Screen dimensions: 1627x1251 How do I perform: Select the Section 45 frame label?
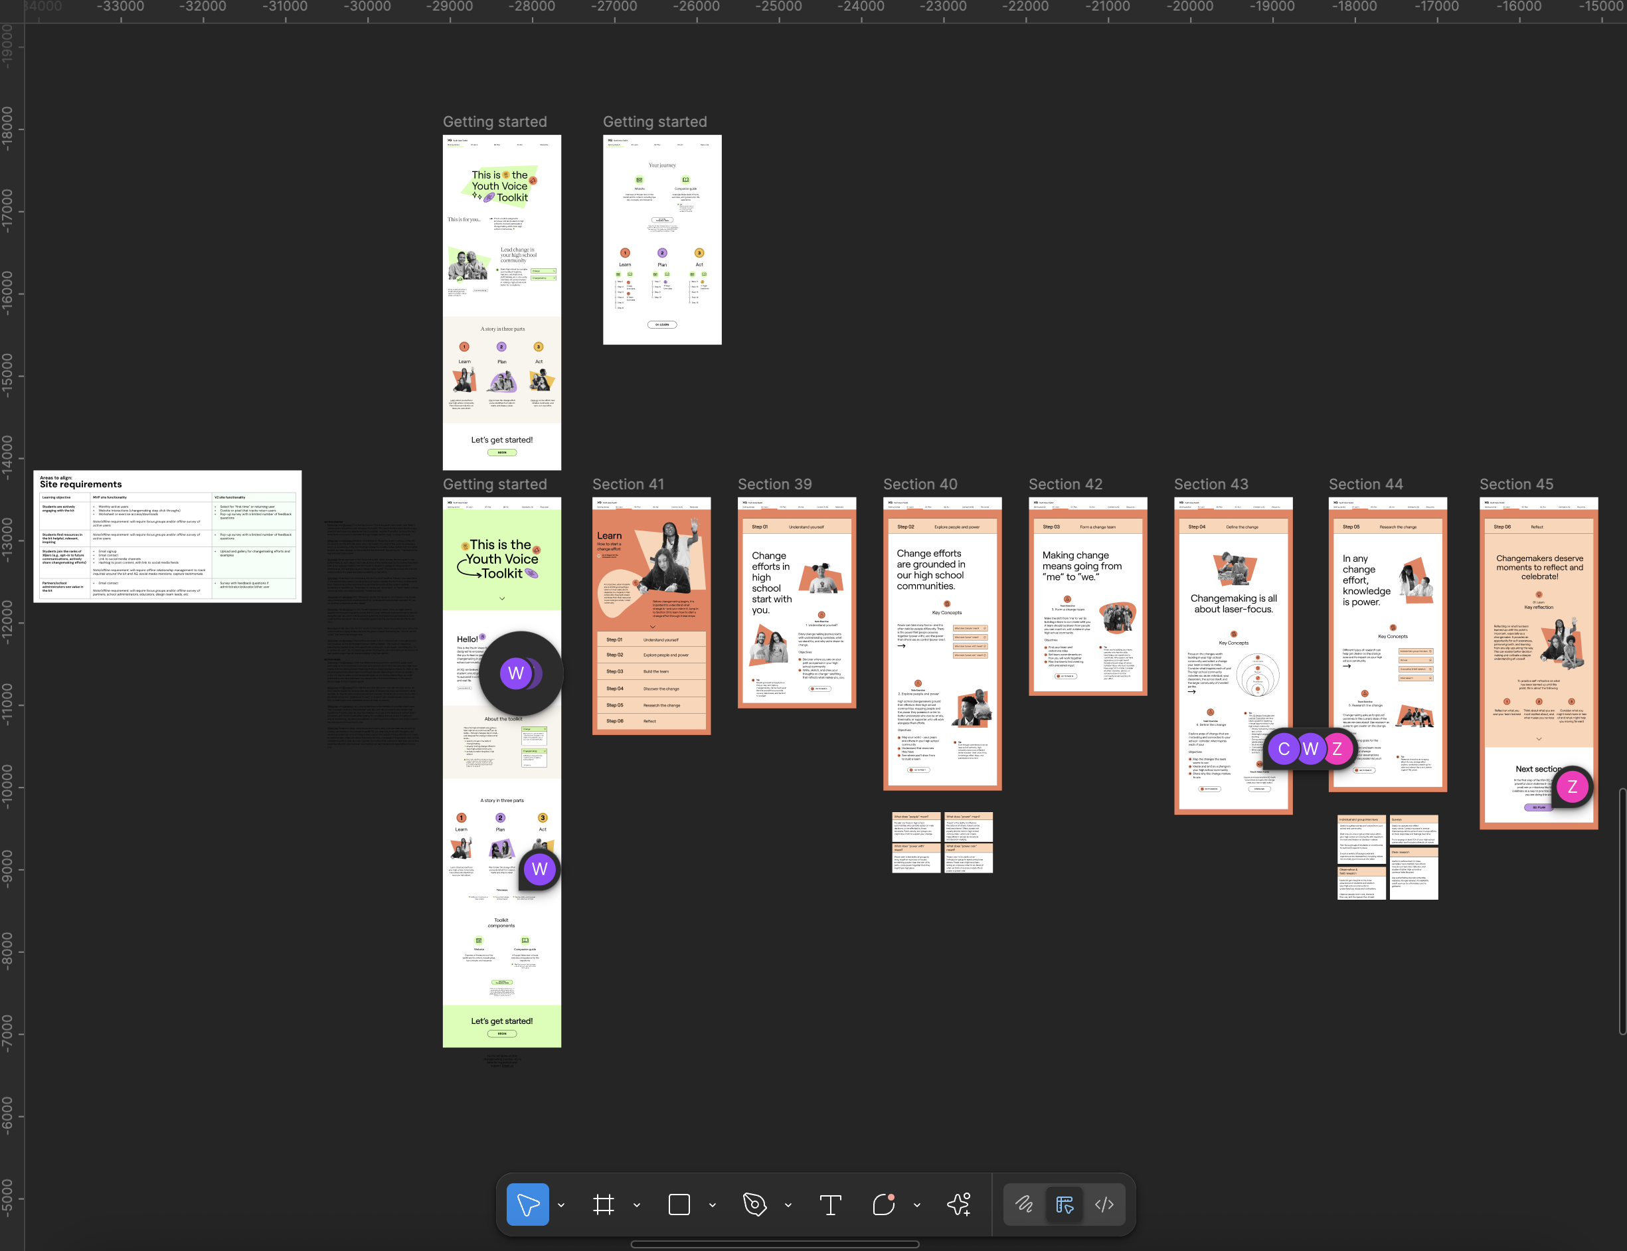pyautogui.click(x=1516, y=484)
